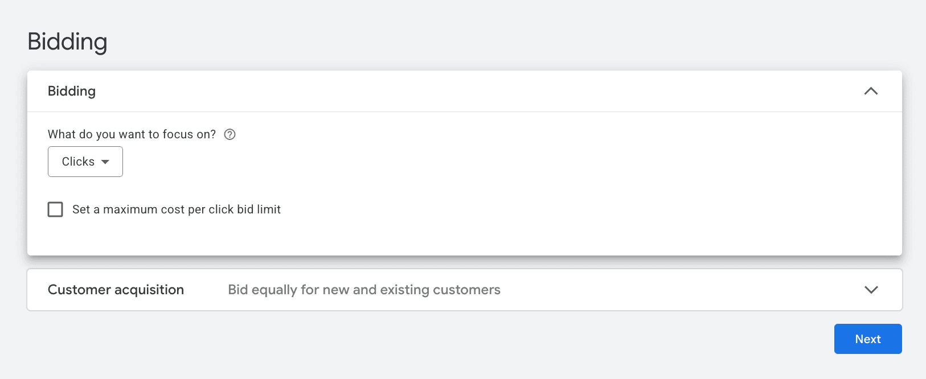Click the 'Set a maximum cost per click bid limit' label
Image resolution: width=926 pixels, height=379 pixels.
[177, 209]
